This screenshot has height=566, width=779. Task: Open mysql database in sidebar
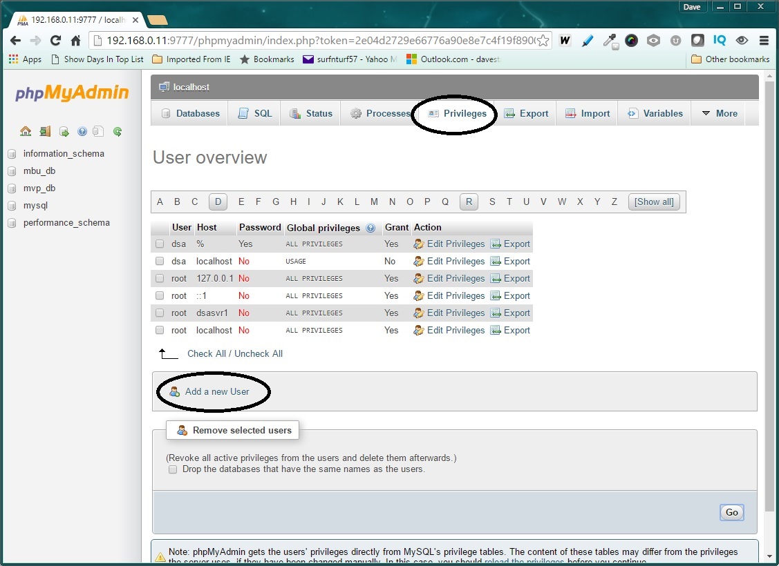click(35, 206)
